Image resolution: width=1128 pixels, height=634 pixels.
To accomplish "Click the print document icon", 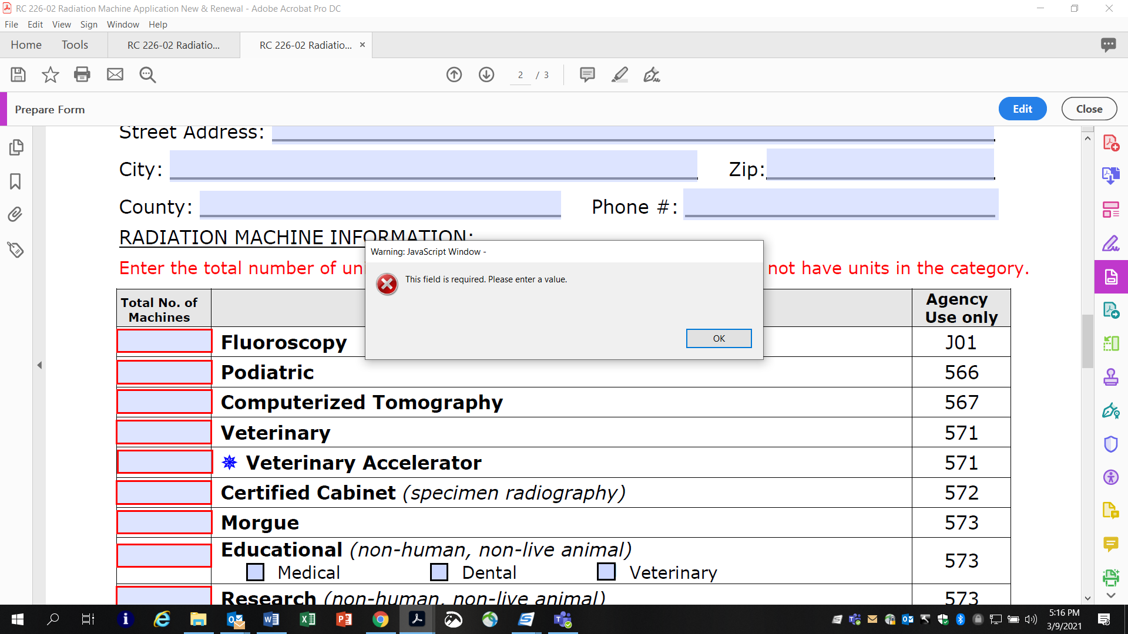I will point(81,75).
